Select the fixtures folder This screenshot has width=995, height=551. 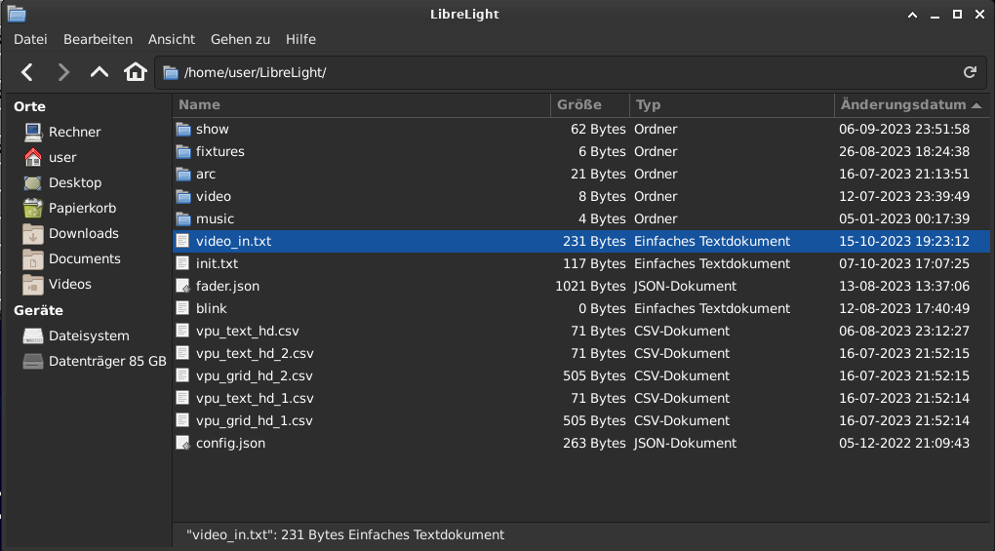219,151
